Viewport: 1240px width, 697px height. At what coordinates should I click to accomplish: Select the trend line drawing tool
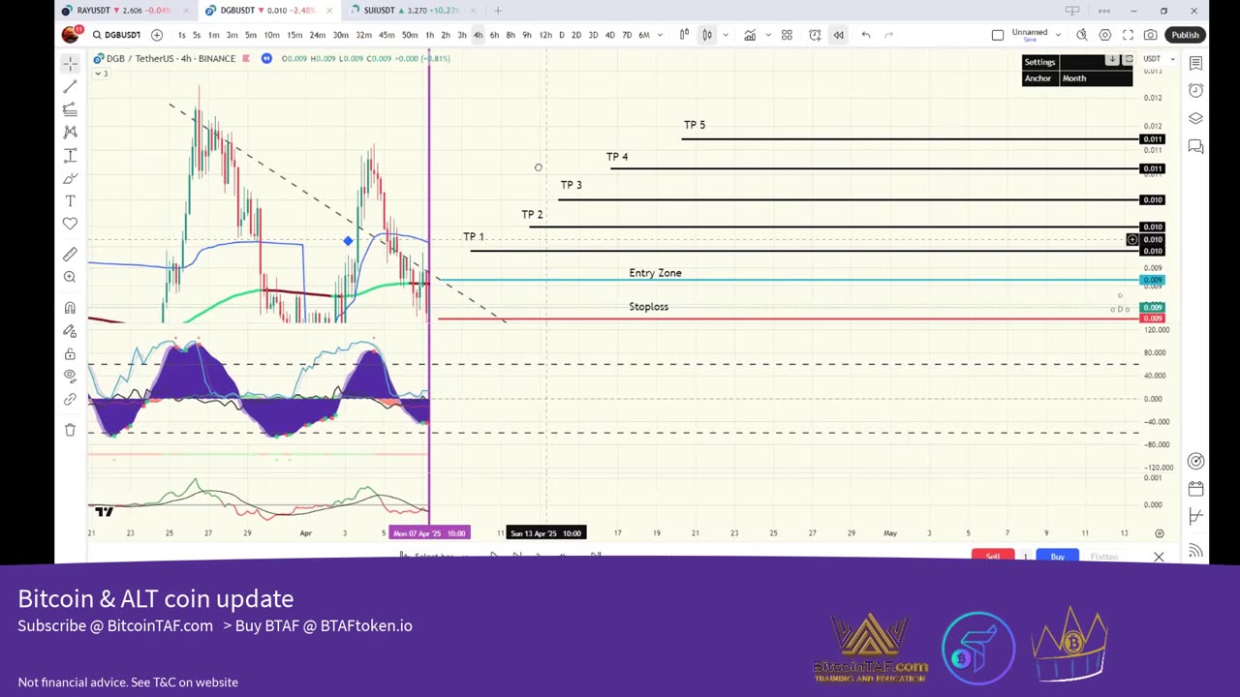point(70,87)
